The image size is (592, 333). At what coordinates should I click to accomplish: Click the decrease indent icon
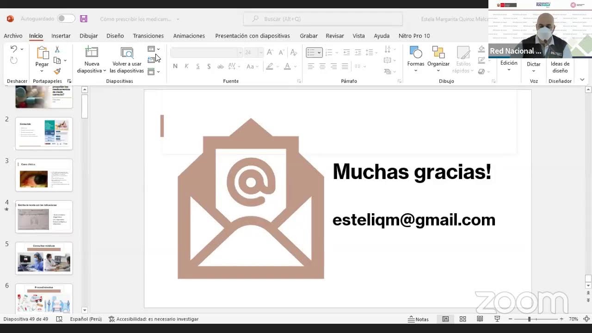(x=346, y=53)
